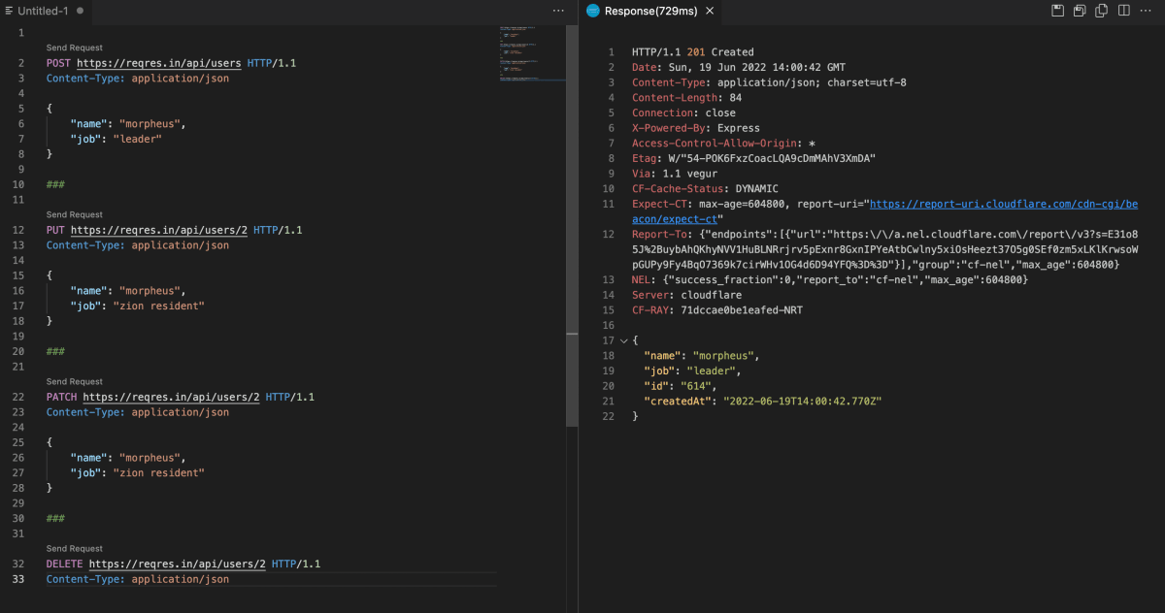This screenshot has height=613, width=1165.
Task: Click the minimap preview of Untitled-1
Action: click(532, 52)
